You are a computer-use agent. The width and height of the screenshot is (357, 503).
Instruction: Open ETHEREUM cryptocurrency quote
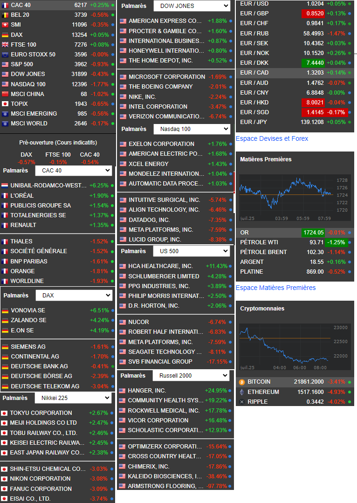click(295, 392)
